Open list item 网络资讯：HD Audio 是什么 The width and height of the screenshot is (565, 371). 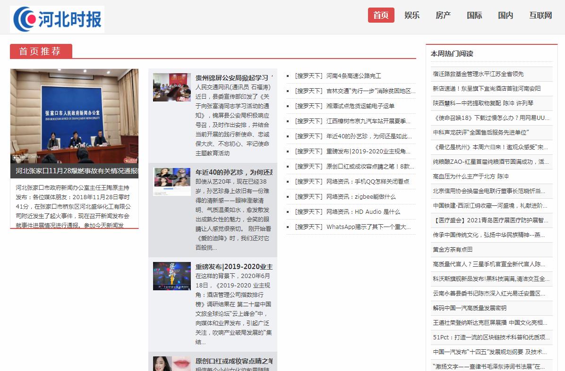(363, 212)
